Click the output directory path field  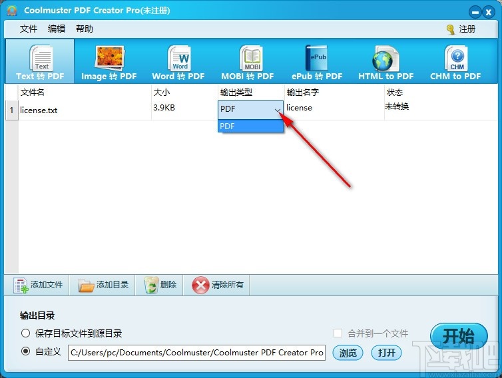[x=196, y=353]
